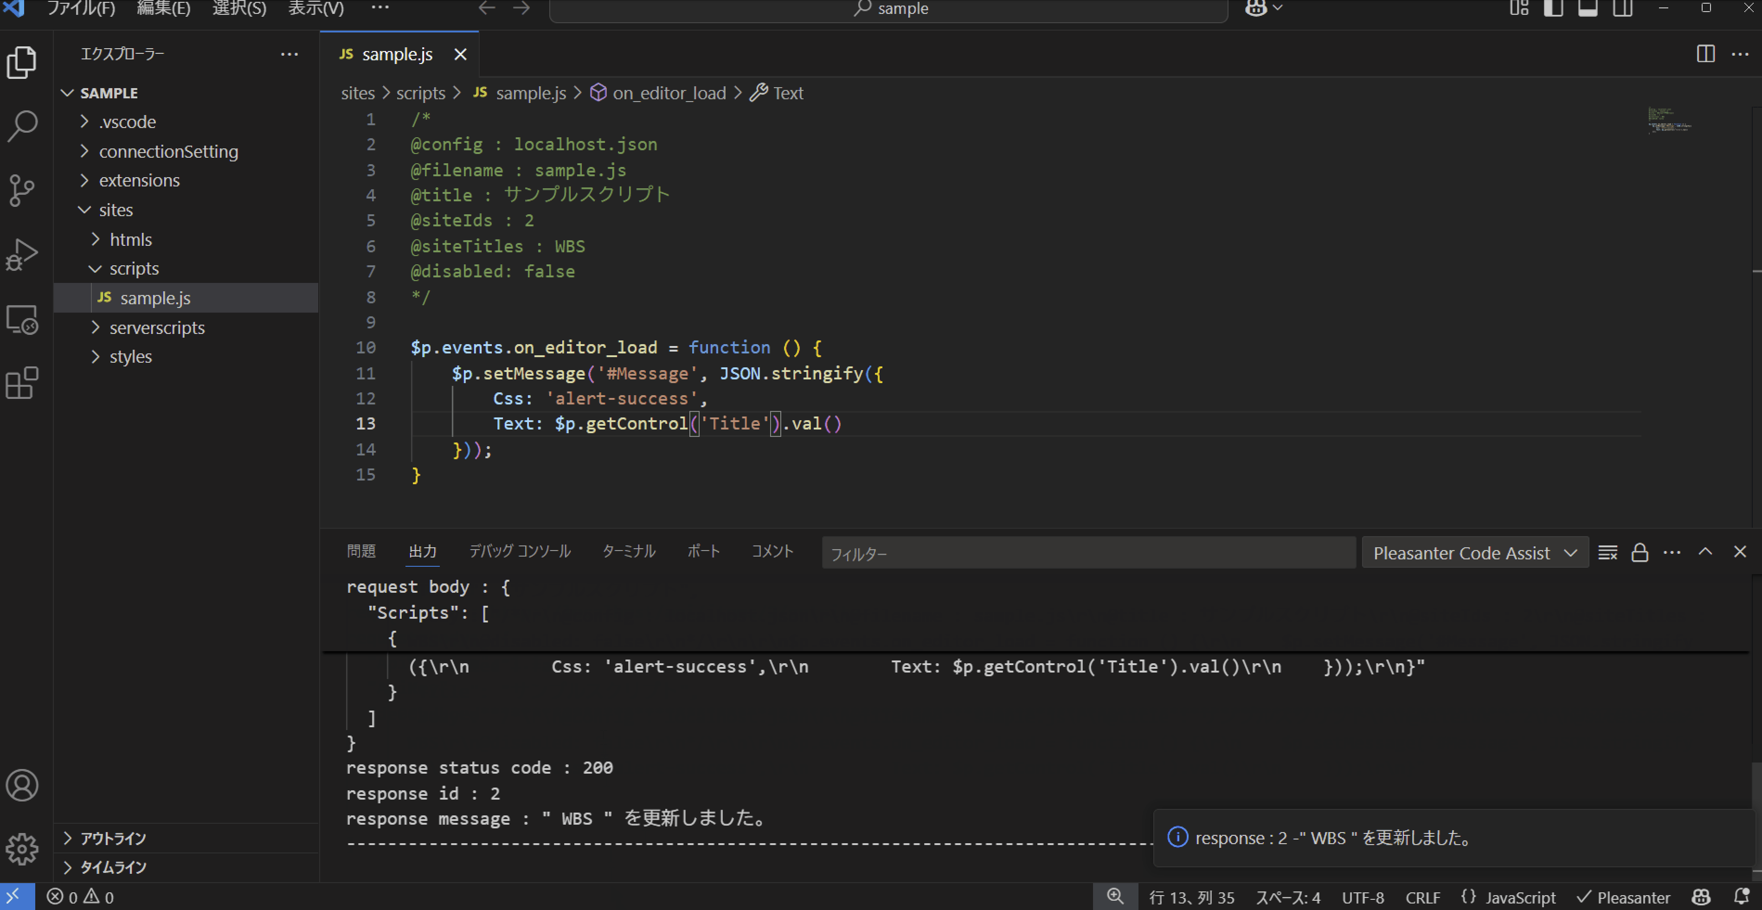Toggle output auto scroll lock
Image resolution: width=1762 pixels, height=910 pixels.
click(1640, 552)
